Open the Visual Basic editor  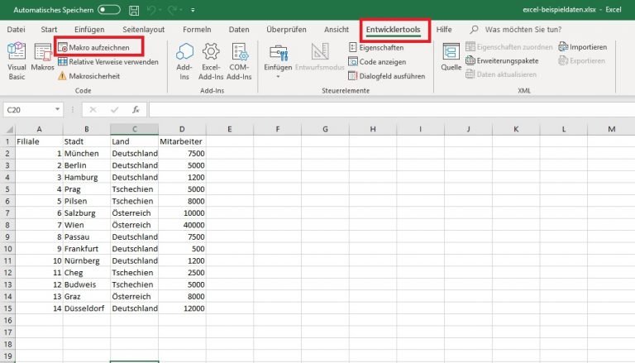17,60
